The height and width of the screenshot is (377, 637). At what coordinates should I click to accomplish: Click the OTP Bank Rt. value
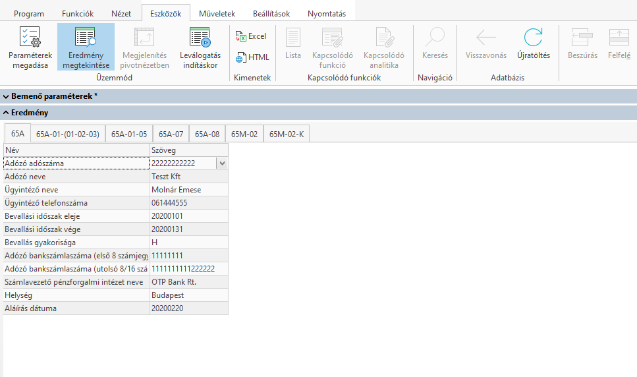click(x=189, y=282)
